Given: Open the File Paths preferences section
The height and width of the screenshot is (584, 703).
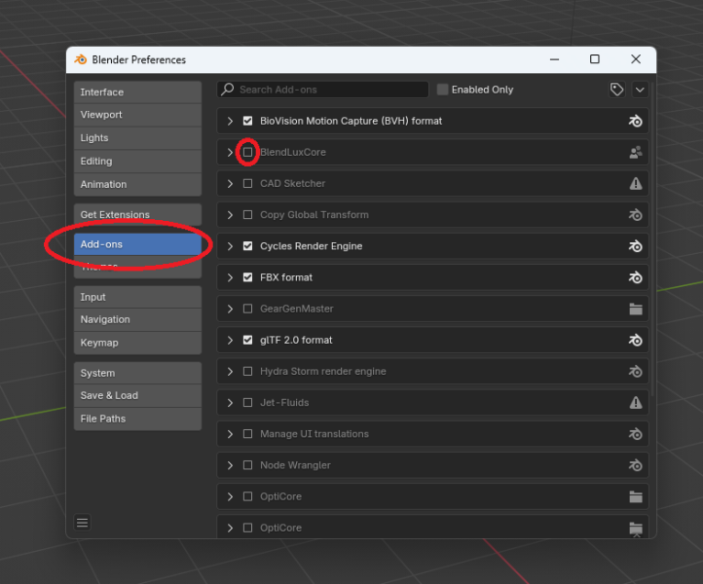Looking at the screenshot, I should click(x=137, y=420).
